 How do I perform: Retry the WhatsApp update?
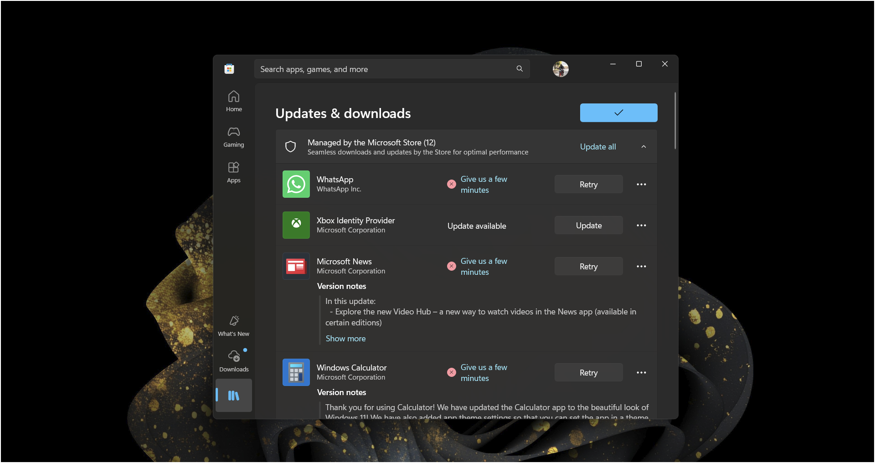[x=588, y=184]
